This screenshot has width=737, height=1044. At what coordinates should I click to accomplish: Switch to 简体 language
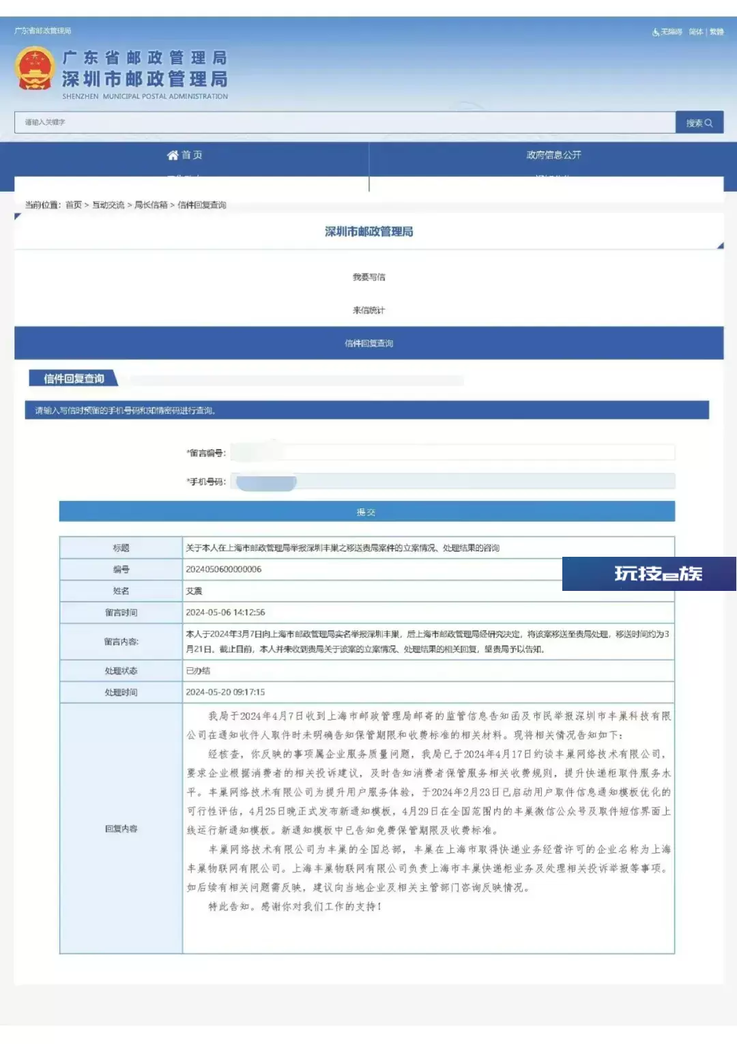pyautogui.click(x=696, y=31)
